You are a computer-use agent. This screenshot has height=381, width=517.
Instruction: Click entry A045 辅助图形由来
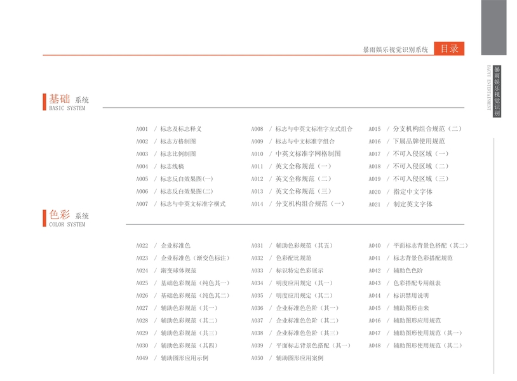399,308
